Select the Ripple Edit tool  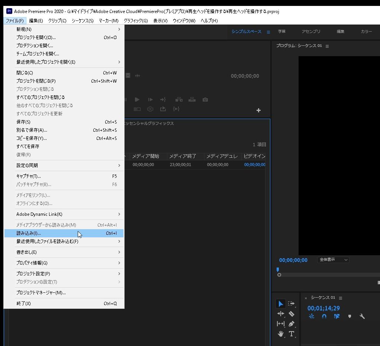click(281, 314)
